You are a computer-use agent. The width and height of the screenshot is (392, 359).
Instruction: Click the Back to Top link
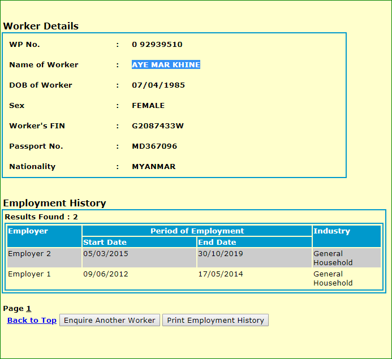point(32,320)
